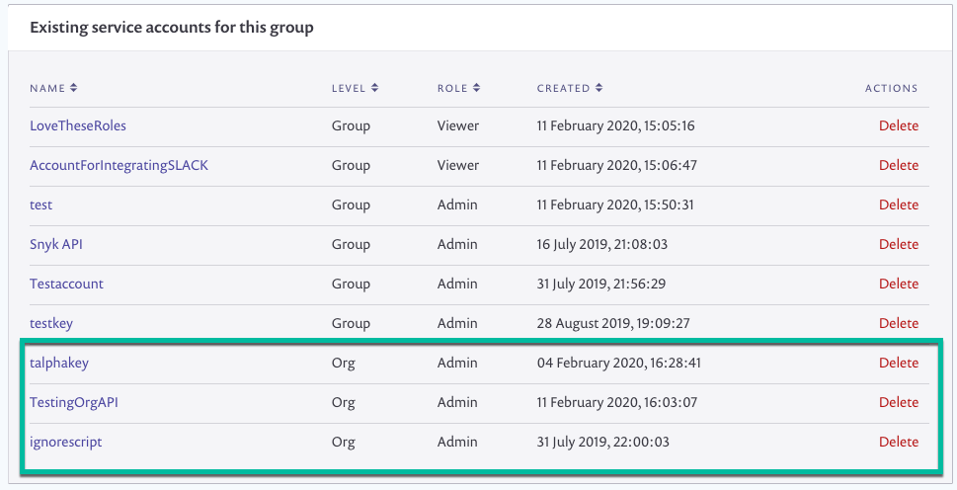Sort by Created column arrows
The height and width of the screenshot is (490, 957).
click(x=599, y=88)
